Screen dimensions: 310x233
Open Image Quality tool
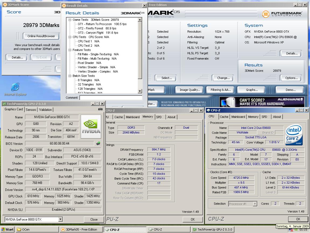tap(190, 90)
